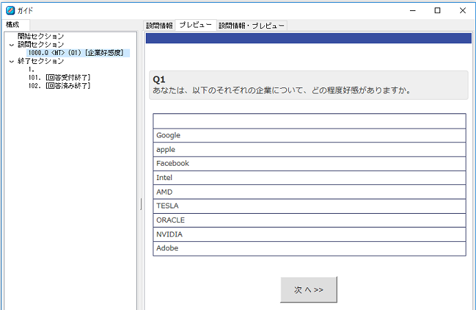Click the question text あなたは、以下のそれぞれの企業について
The height and width of the screenshot is (310, 476).
tap(228, 91)
